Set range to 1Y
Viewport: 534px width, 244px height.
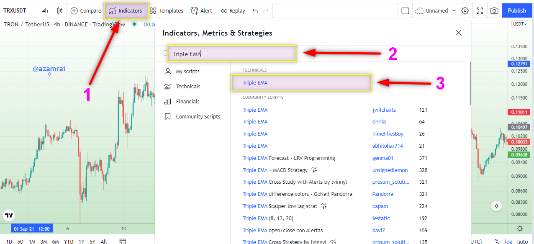[x=81, y=241]
